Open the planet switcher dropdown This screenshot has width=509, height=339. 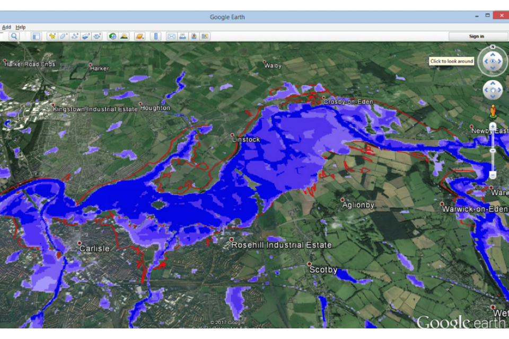[139, 36]
